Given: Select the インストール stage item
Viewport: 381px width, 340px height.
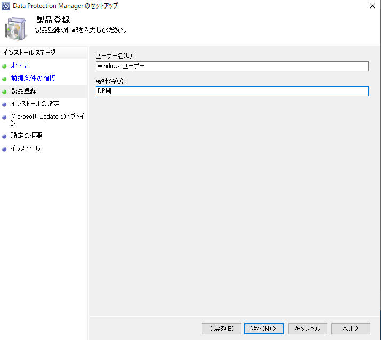Looking at the screenshot, I should [26, 148].
